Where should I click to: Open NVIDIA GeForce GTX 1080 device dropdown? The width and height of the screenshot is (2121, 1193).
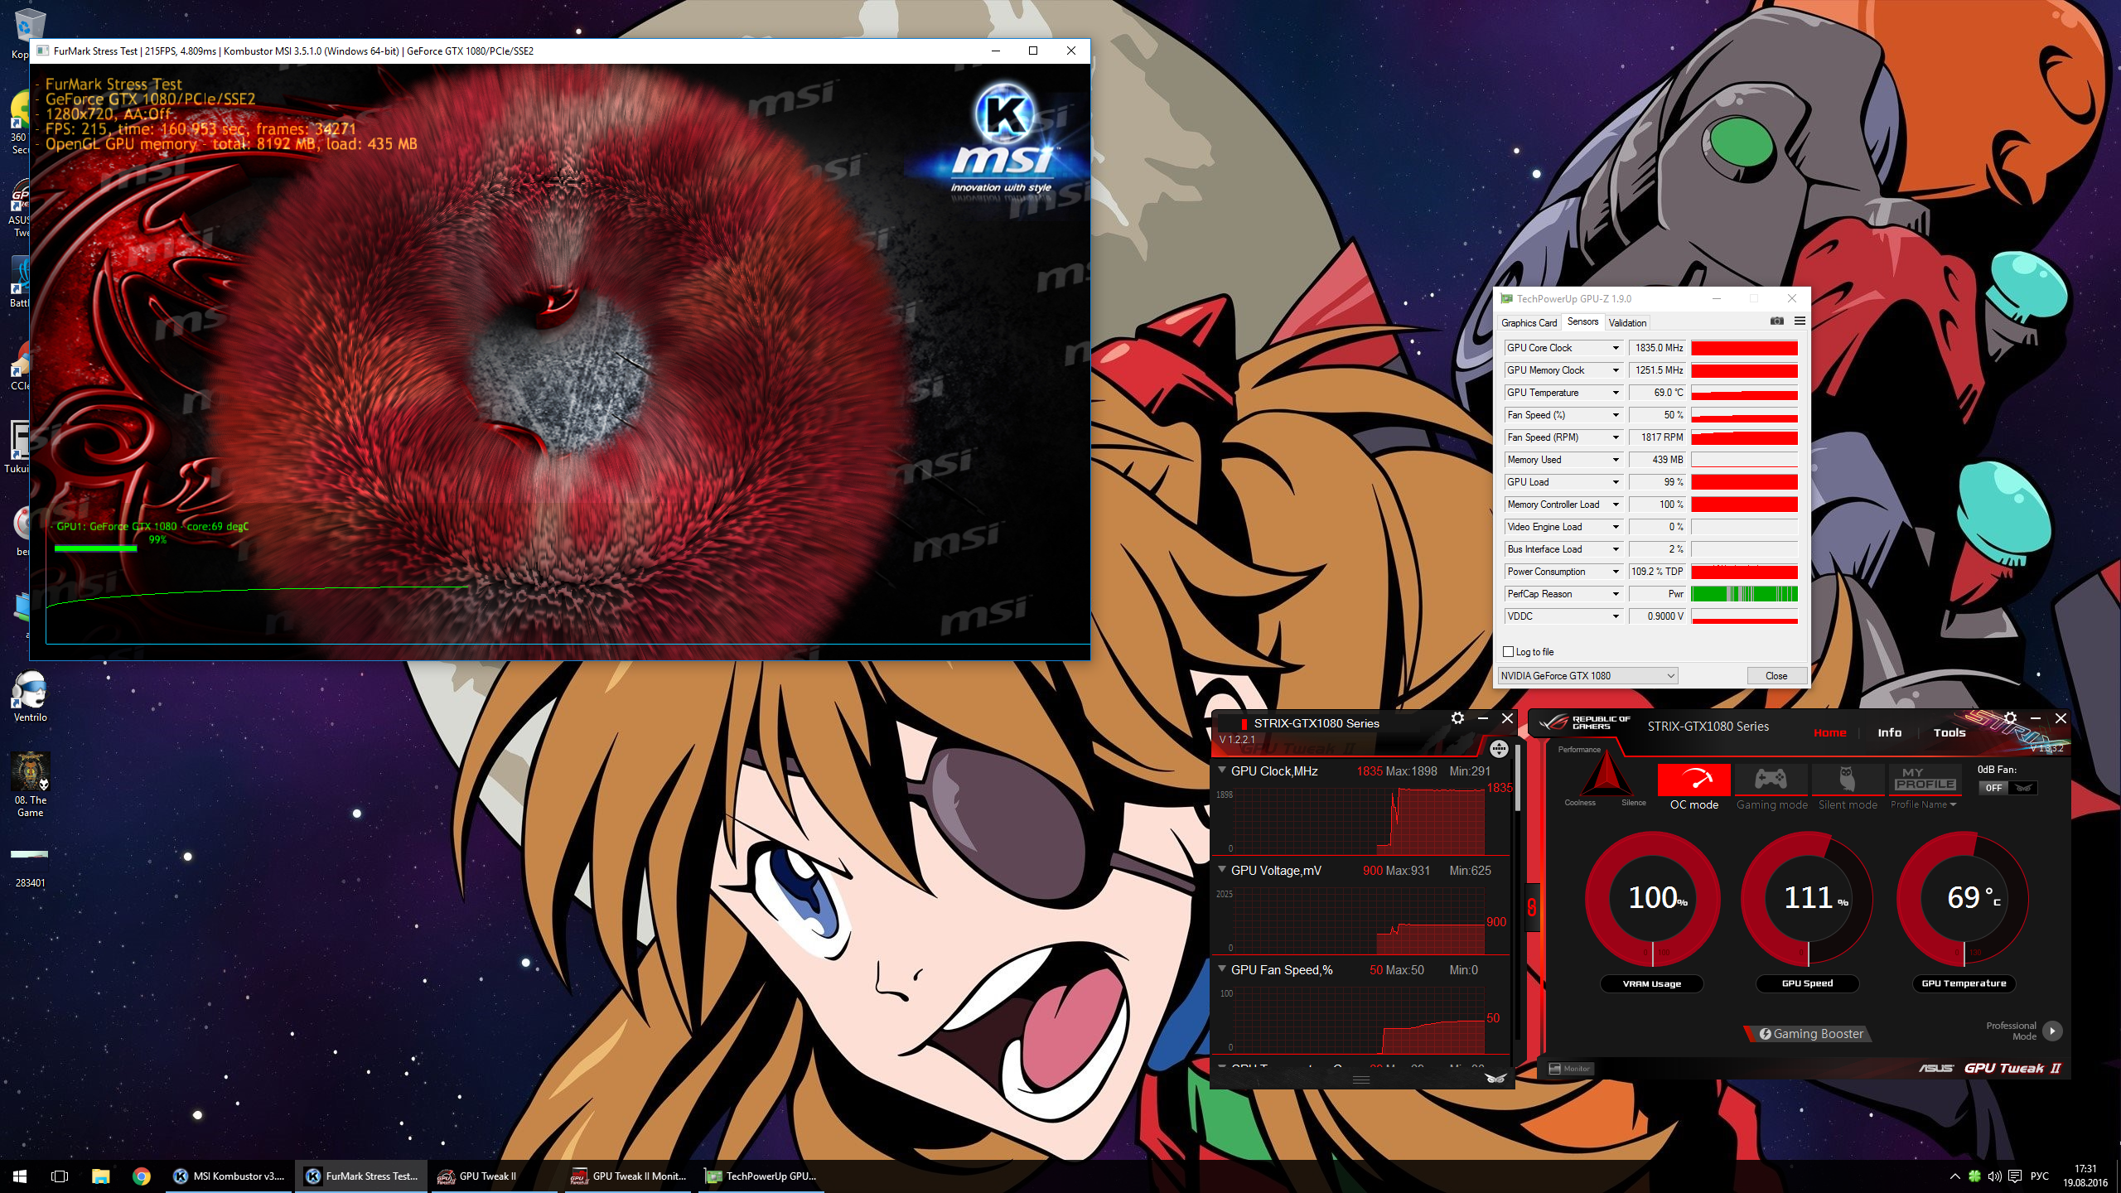pyautogui.click(x=1588, y=676)
